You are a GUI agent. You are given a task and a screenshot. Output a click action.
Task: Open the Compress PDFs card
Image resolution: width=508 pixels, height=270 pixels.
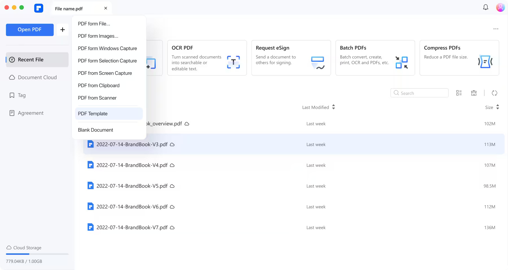[x=459, y=58]
